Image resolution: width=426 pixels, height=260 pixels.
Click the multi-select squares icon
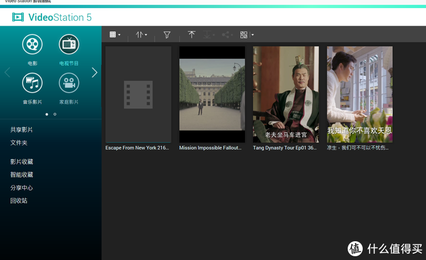point(244,35)
